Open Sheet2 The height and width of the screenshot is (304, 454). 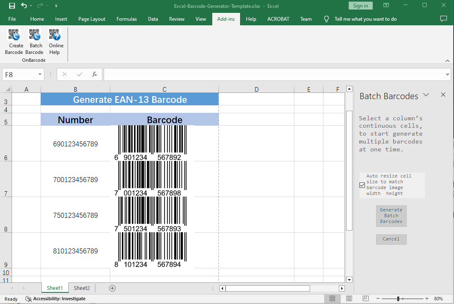[81, 288]
